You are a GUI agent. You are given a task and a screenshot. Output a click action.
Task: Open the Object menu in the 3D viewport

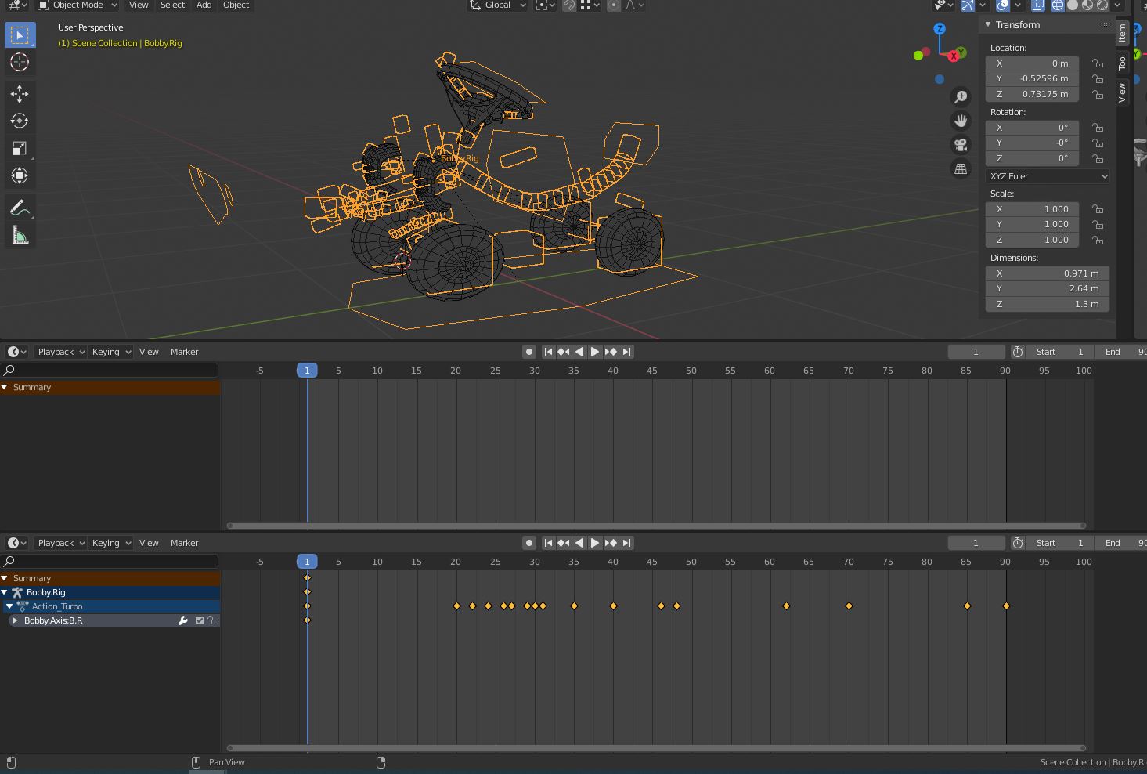click(236, 5)
